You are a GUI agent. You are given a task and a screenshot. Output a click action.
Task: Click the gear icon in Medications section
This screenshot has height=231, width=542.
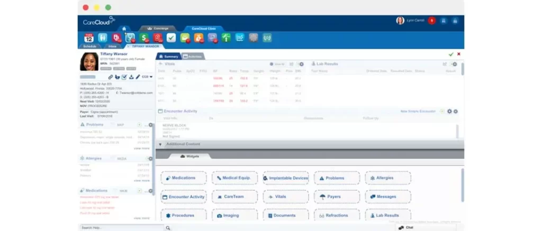150,191
